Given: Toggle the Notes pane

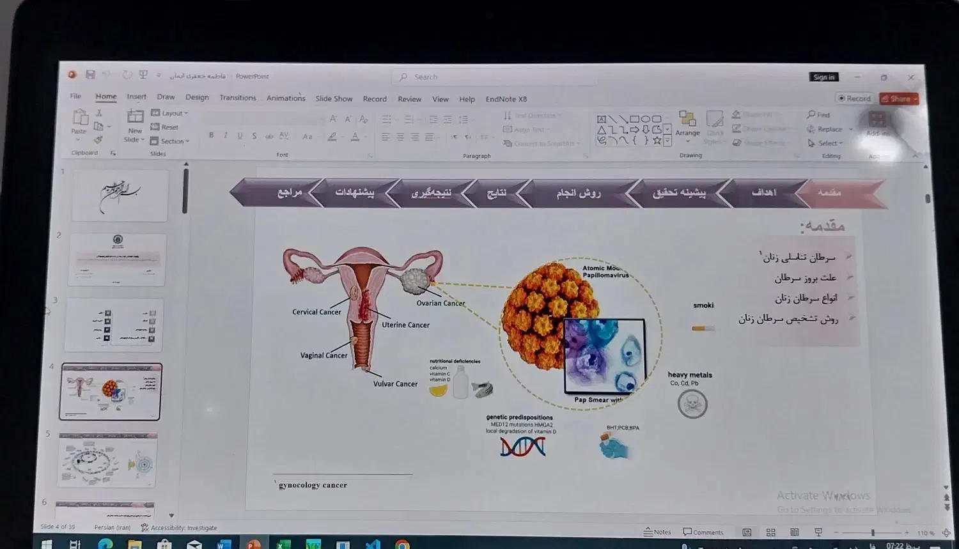Looking at the screenshot, I should 657,532.
